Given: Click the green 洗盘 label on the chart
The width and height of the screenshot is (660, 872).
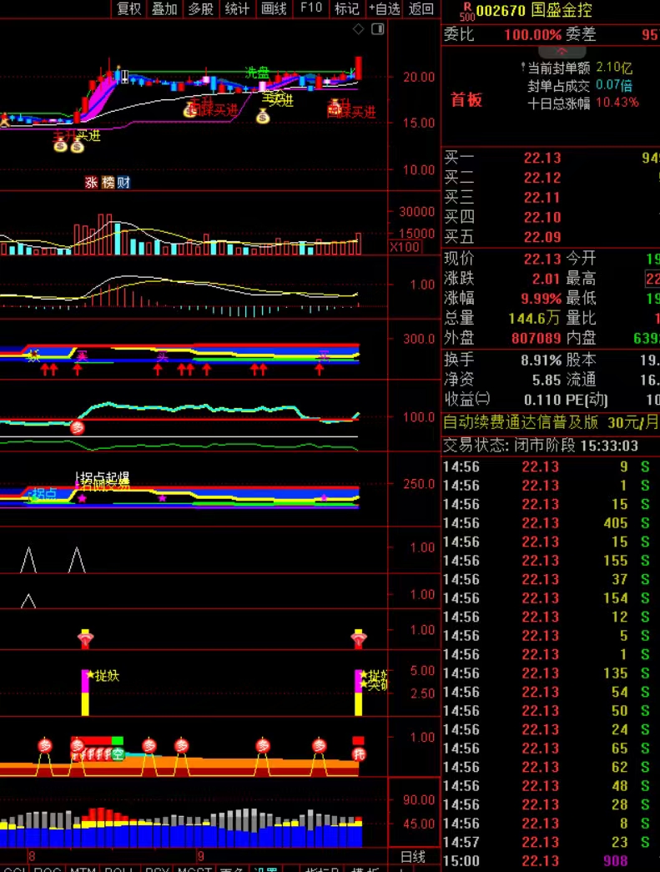Looking at the screenshot, I should [257, 73].
